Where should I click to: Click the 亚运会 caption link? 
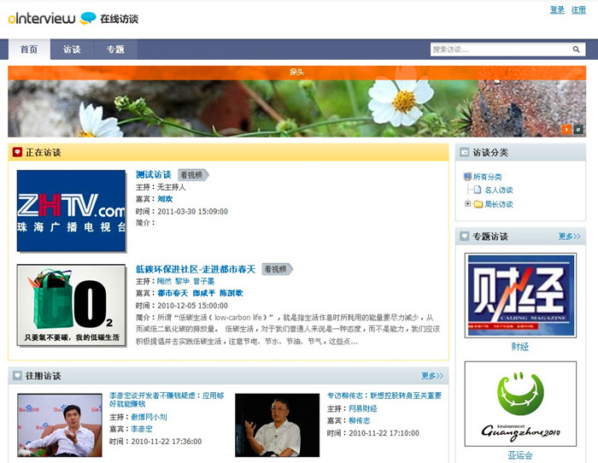519,455
